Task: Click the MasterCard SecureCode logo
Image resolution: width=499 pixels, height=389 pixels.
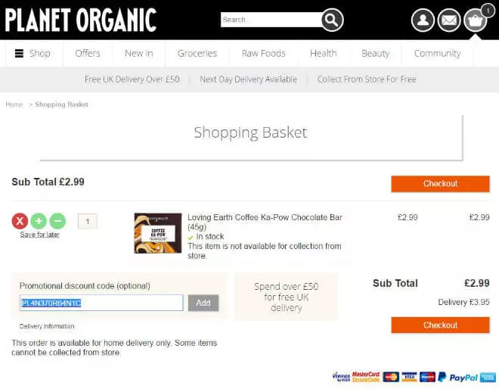Action: [x=366, y=377]
